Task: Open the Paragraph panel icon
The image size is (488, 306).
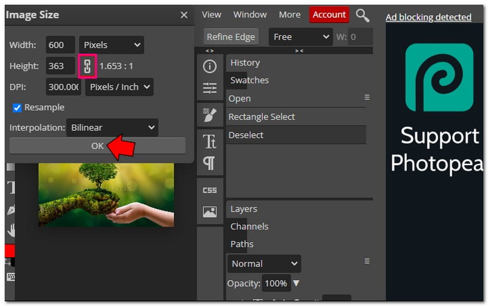Action: point(209,163)
